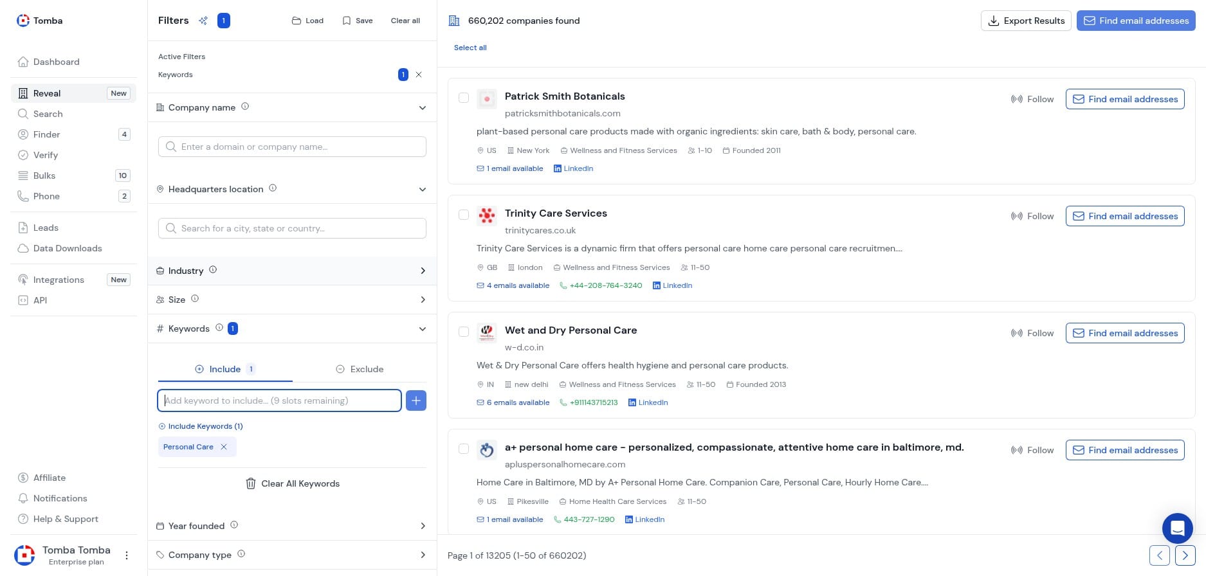Click the Export Results button
Screen dimensions: 1206x576
[1026, 21]
